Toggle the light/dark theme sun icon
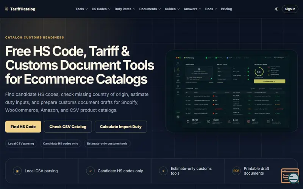 [x=276, y=9]
